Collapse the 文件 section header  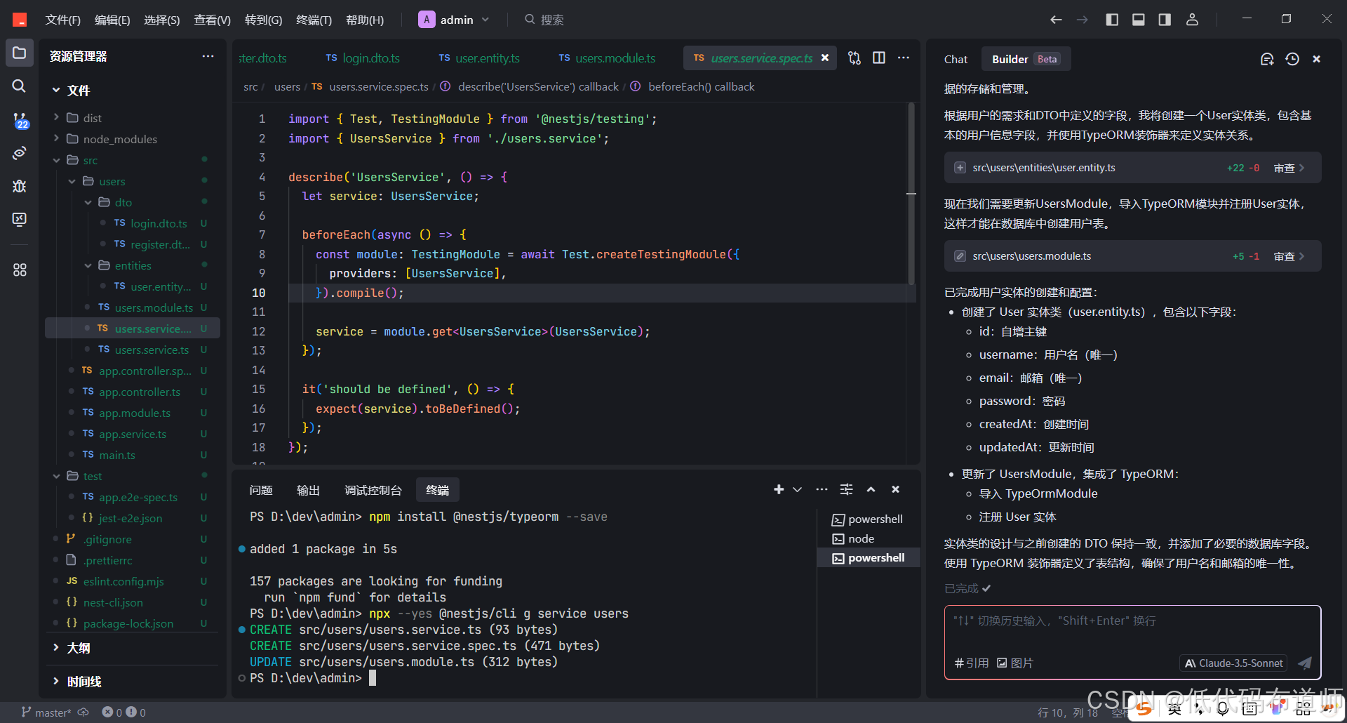[x=79, y=90]
